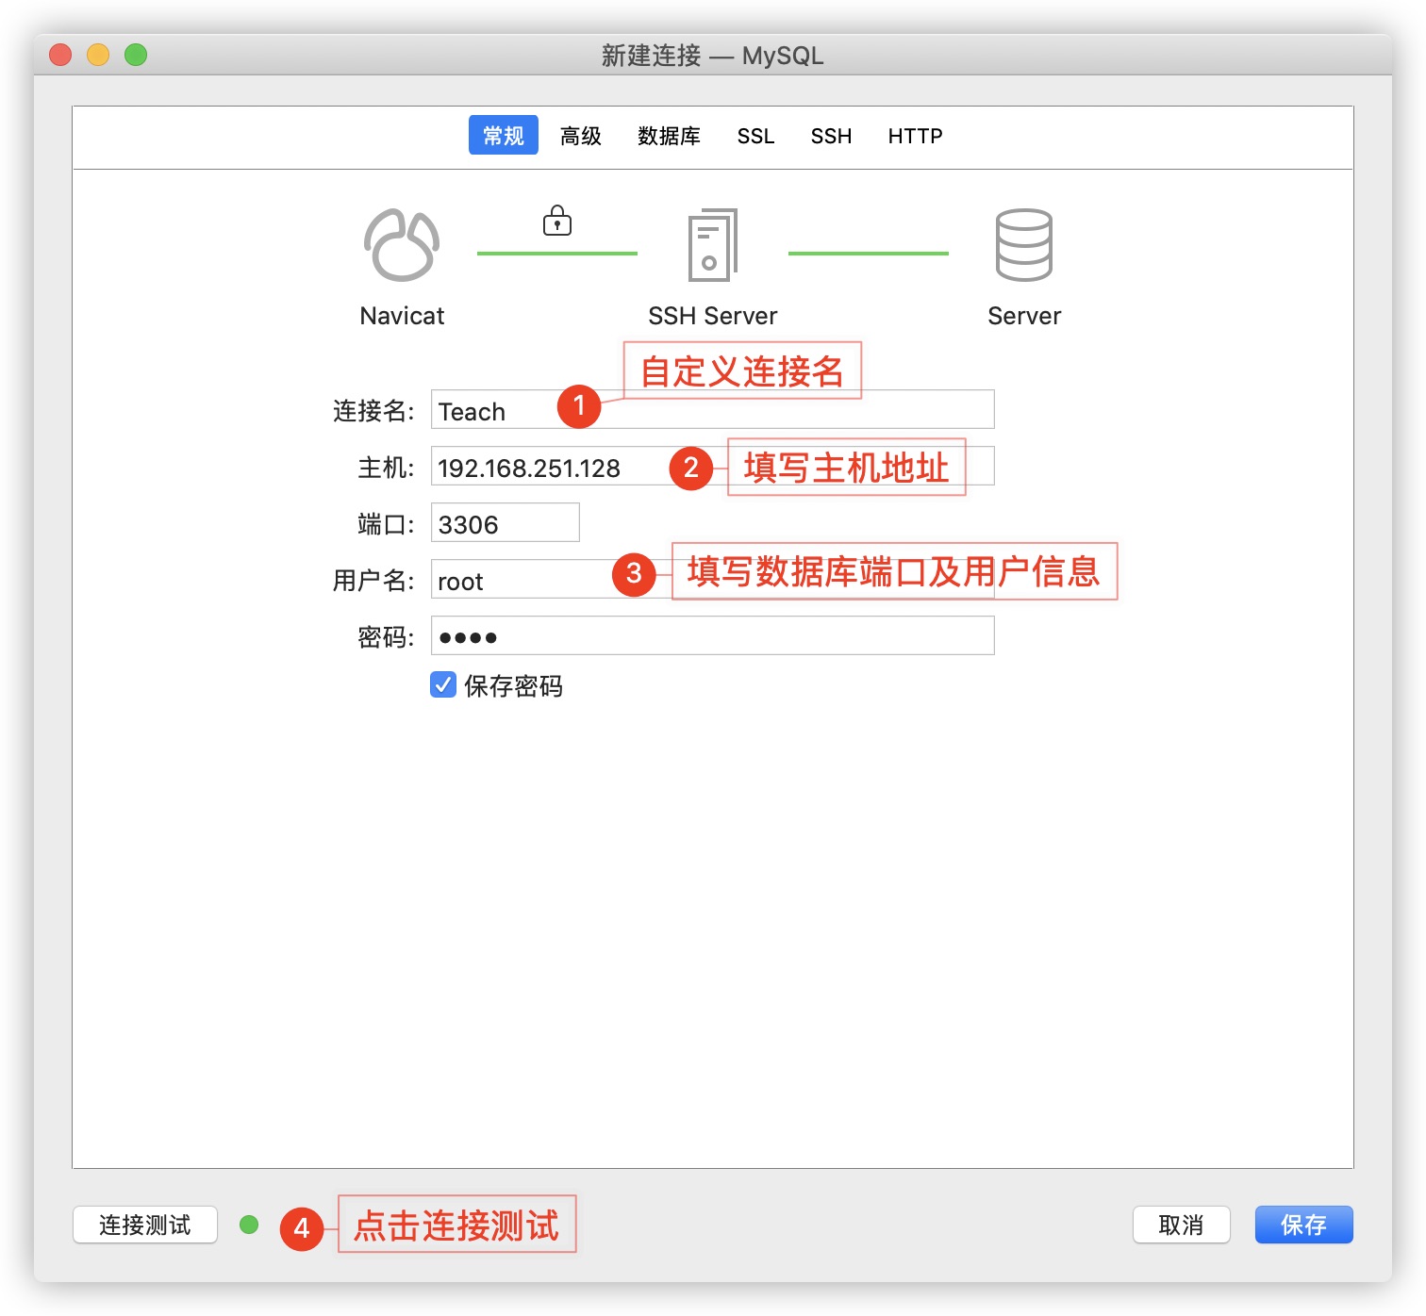Switch to the SSL tab
1426x1316 pixels.
pyautogui.click(x=755, y=136)
